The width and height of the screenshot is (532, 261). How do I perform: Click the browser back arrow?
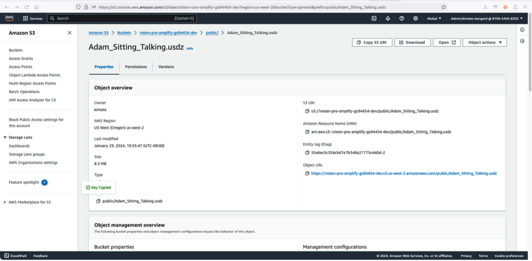[7, 7]
